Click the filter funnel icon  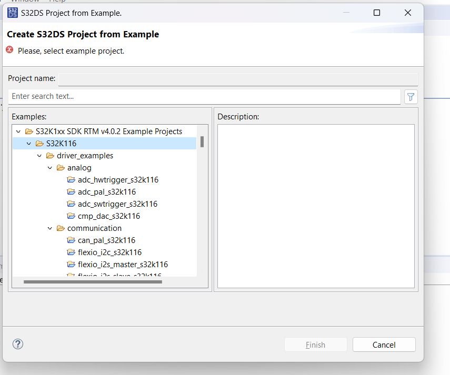pyautogui.click(x=411, y=97)
